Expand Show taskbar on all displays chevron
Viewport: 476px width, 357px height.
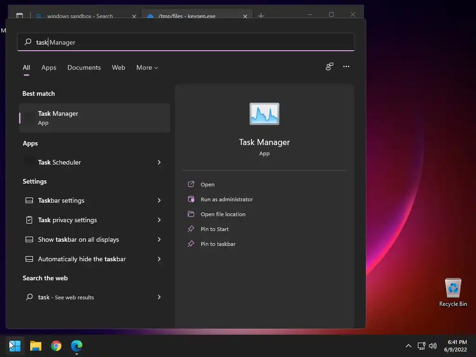159,239
